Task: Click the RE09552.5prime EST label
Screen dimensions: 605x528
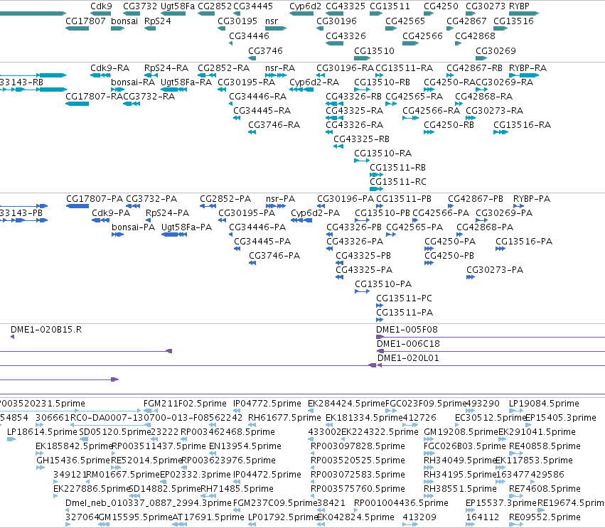Action: pyautogui.click(x=545, y=517)
